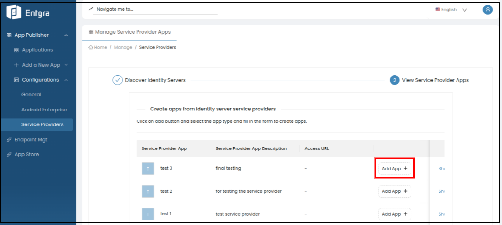The height and width of the screenshot is (225, 502).
Task: Click the Entgra logo
Action: click(x=28, y=12)
